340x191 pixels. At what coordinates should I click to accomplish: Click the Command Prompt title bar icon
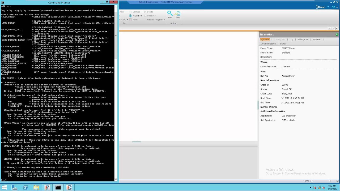coord(3,2)
